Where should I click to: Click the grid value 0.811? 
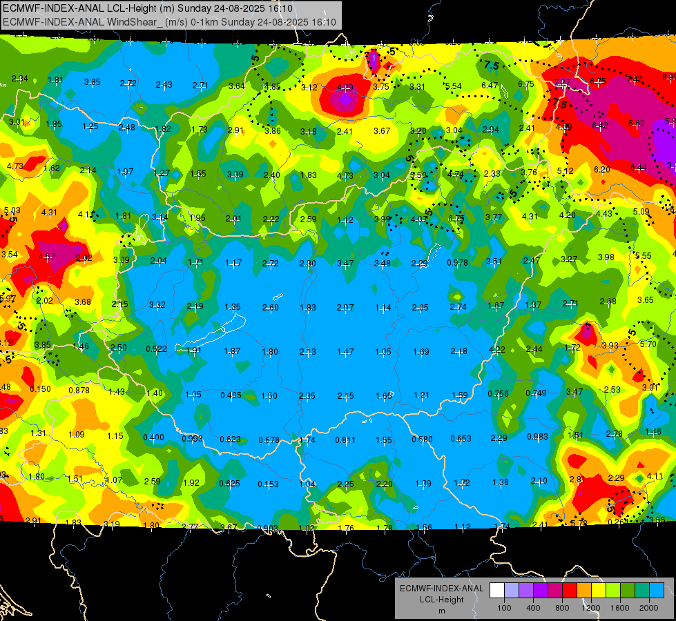click(345, 440)
